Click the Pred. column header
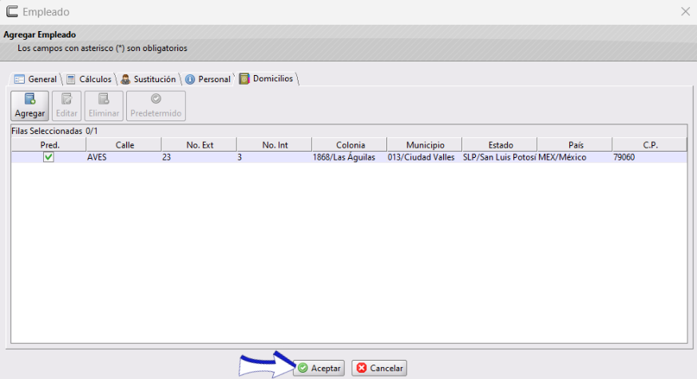 pos(49,145)
